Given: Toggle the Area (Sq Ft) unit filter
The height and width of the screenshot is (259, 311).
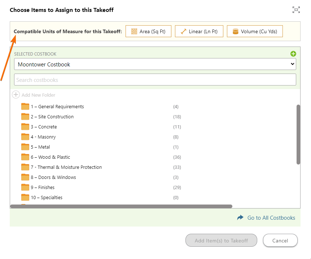Looking at the screenshot, I should [x=148, y=31].
